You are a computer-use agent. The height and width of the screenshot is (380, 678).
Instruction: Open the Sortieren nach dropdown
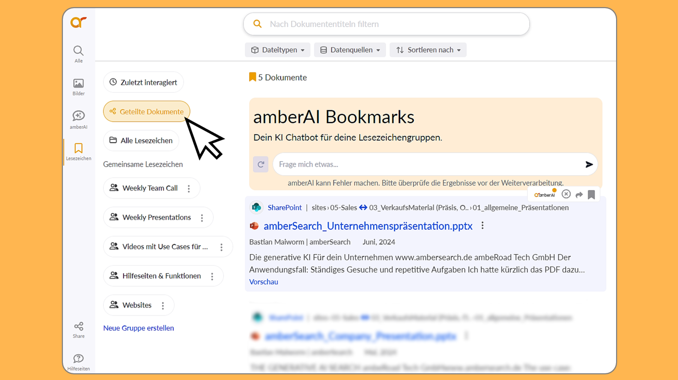[x=428, y=50]
